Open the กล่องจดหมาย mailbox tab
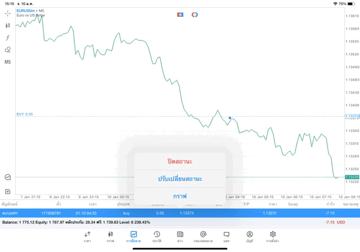The height and width of the screenshot is (252, 360). [203, 236]
